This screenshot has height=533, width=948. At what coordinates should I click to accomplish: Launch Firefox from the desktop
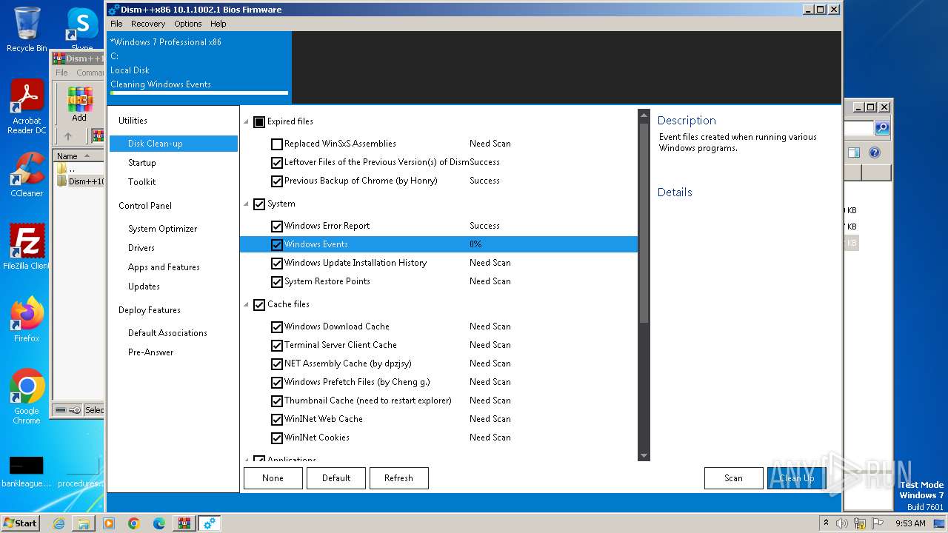coord(27,320)
